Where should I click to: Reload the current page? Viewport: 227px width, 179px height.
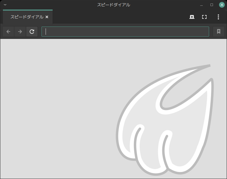tap(32, 32)
